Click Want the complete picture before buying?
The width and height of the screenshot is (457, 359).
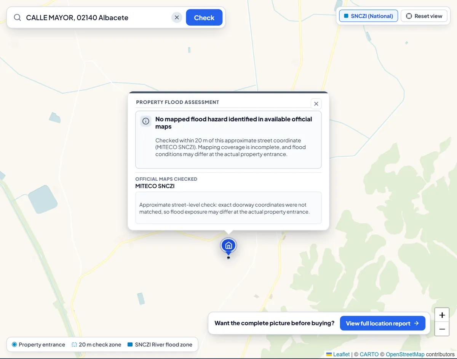pyautogui.click(x=274, y=323)
